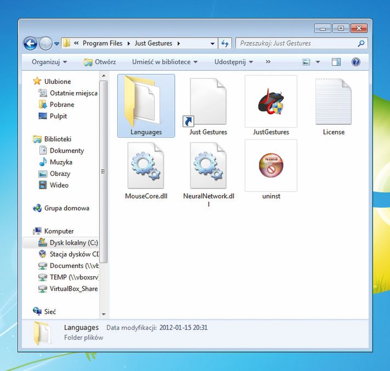Viewport: 390px width, 371px height.
Task: Open Pulpit desktop in sidebar
Action: (53, 116)
